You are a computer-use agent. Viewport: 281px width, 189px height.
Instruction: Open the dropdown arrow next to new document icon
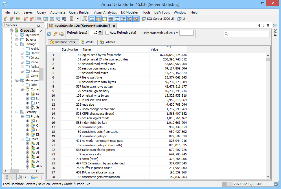(78, 19)
